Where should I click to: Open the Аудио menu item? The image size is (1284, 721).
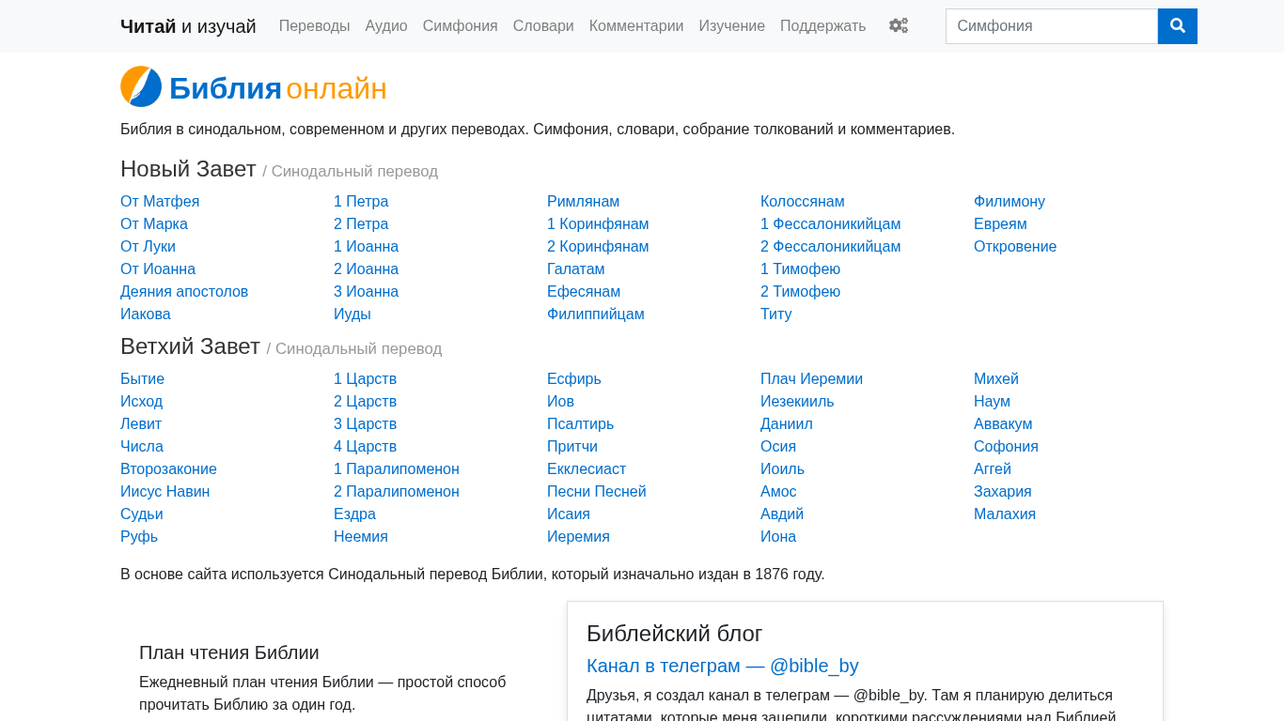tap(386, 26)
